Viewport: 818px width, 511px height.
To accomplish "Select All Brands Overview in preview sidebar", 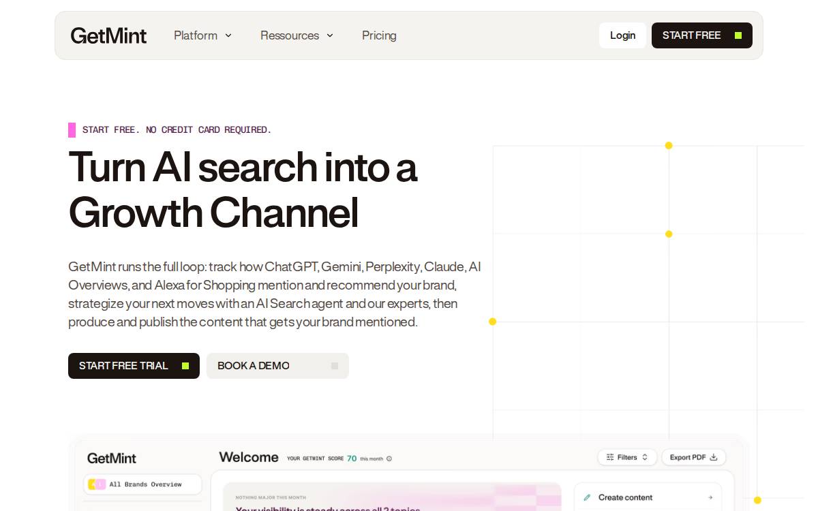I will click(x=142, y=484).
